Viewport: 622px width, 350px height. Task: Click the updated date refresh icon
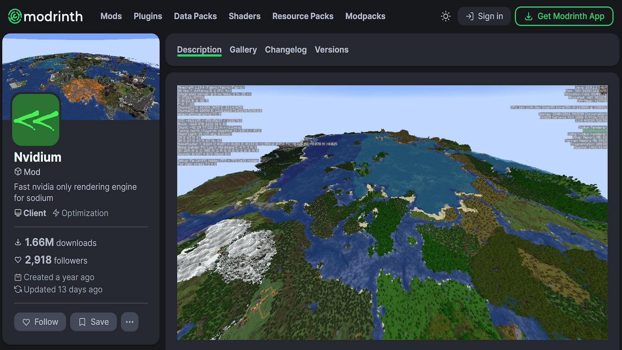[x=17, y=289]
